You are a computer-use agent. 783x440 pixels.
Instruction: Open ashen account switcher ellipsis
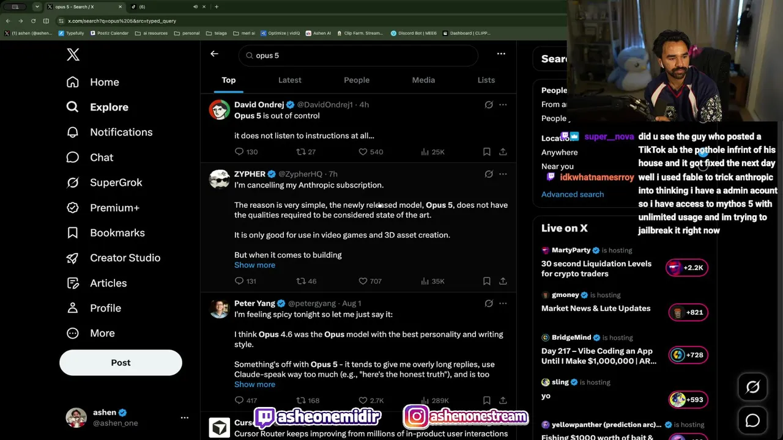pos(184,417)
